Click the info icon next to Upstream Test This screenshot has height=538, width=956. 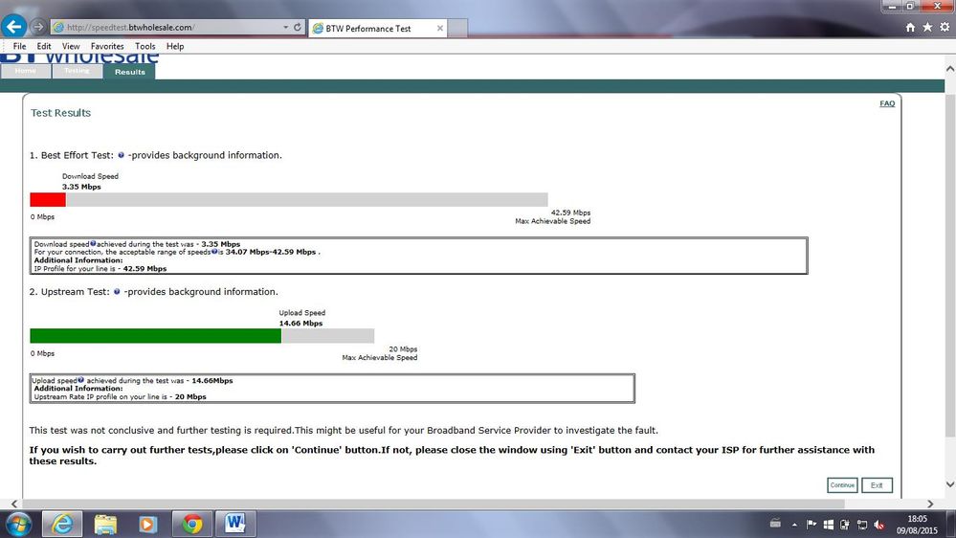click(117, 292)
